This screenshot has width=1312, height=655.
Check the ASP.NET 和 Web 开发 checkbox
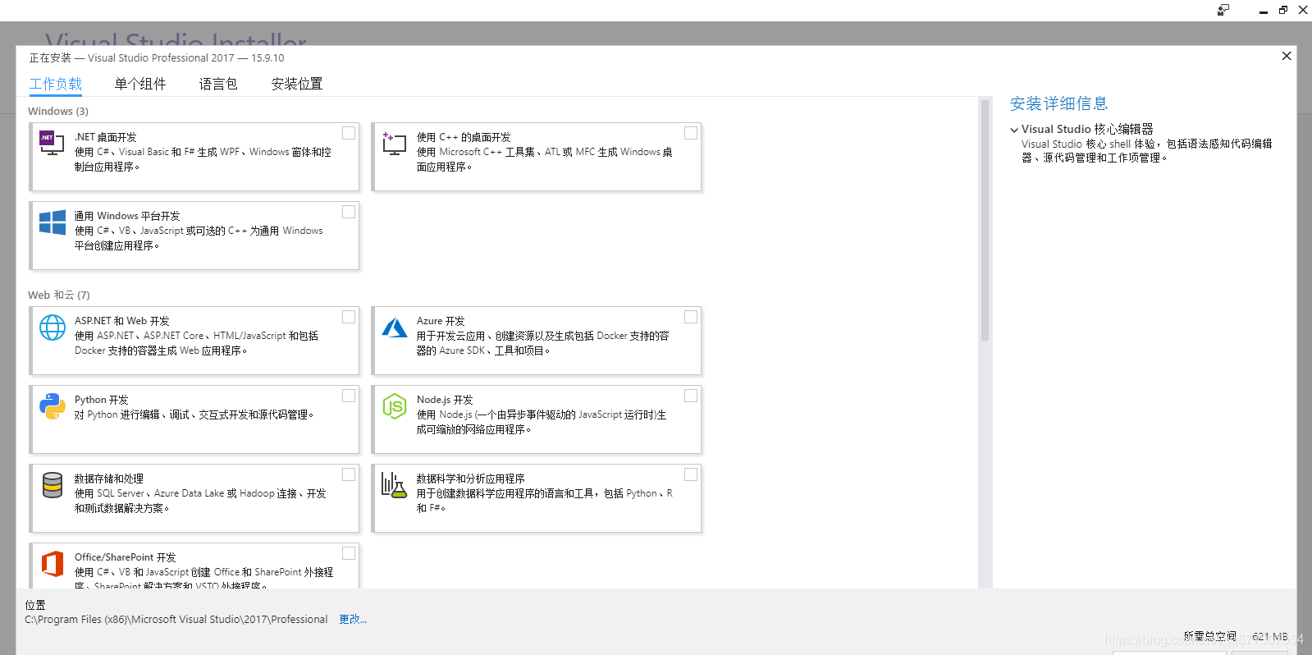pyautogui.click(x=349, y=317)
